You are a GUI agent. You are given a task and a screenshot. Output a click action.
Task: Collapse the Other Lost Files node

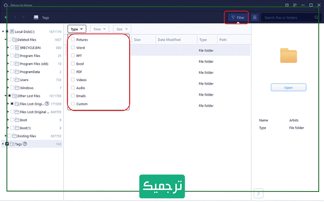pyautogui.click(x=5, y=96)
